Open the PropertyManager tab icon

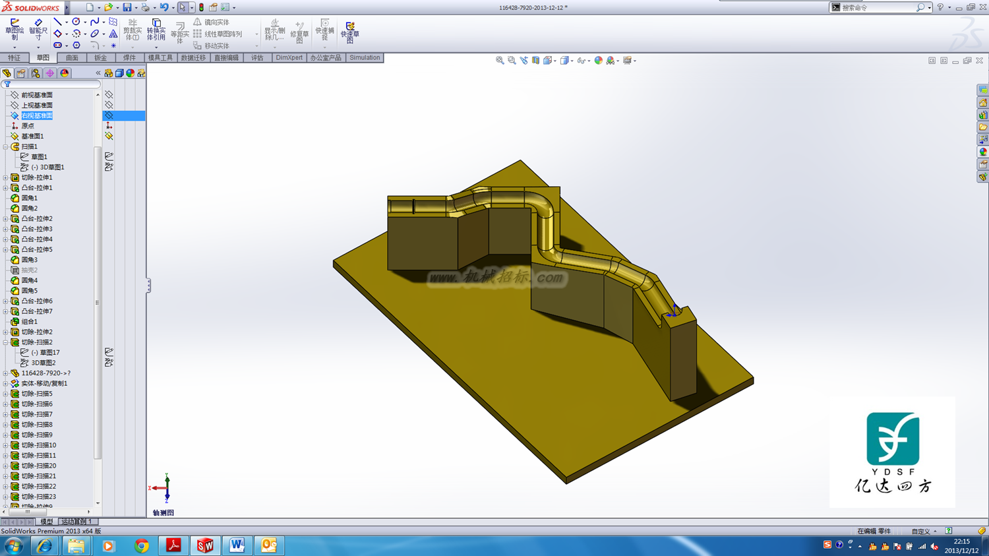[x=21, y=73]
